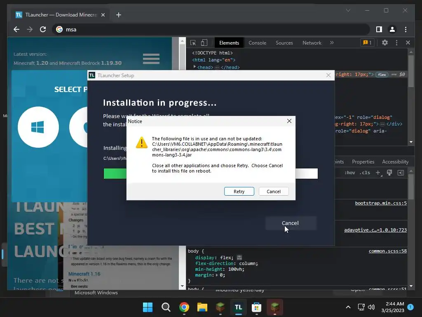Go forward in Chrome browser
Image resolution: width=422 pixels, height=317 pixels.
(x=30, y=29)
